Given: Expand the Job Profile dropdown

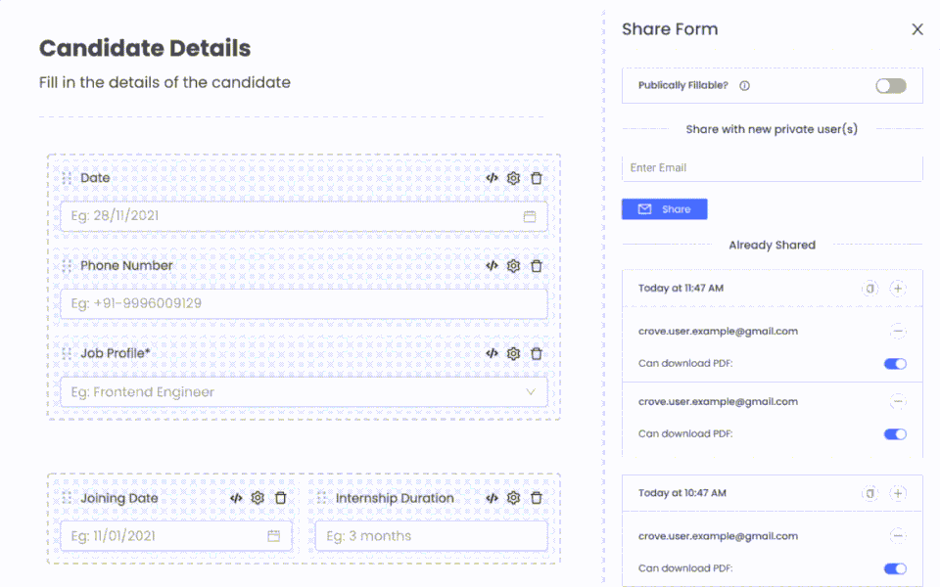Looking at the screenshot, I should point(531,392).
